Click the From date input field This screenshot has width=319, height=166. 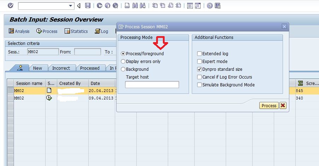click(88, 52)
